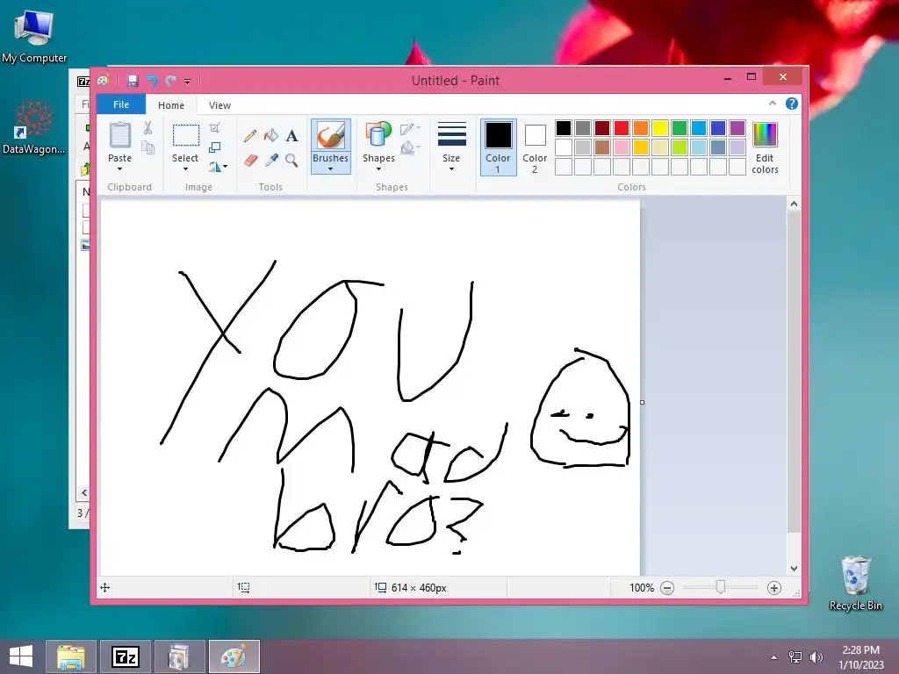Select the Fill with color bucket tool

tap(270, 136)
